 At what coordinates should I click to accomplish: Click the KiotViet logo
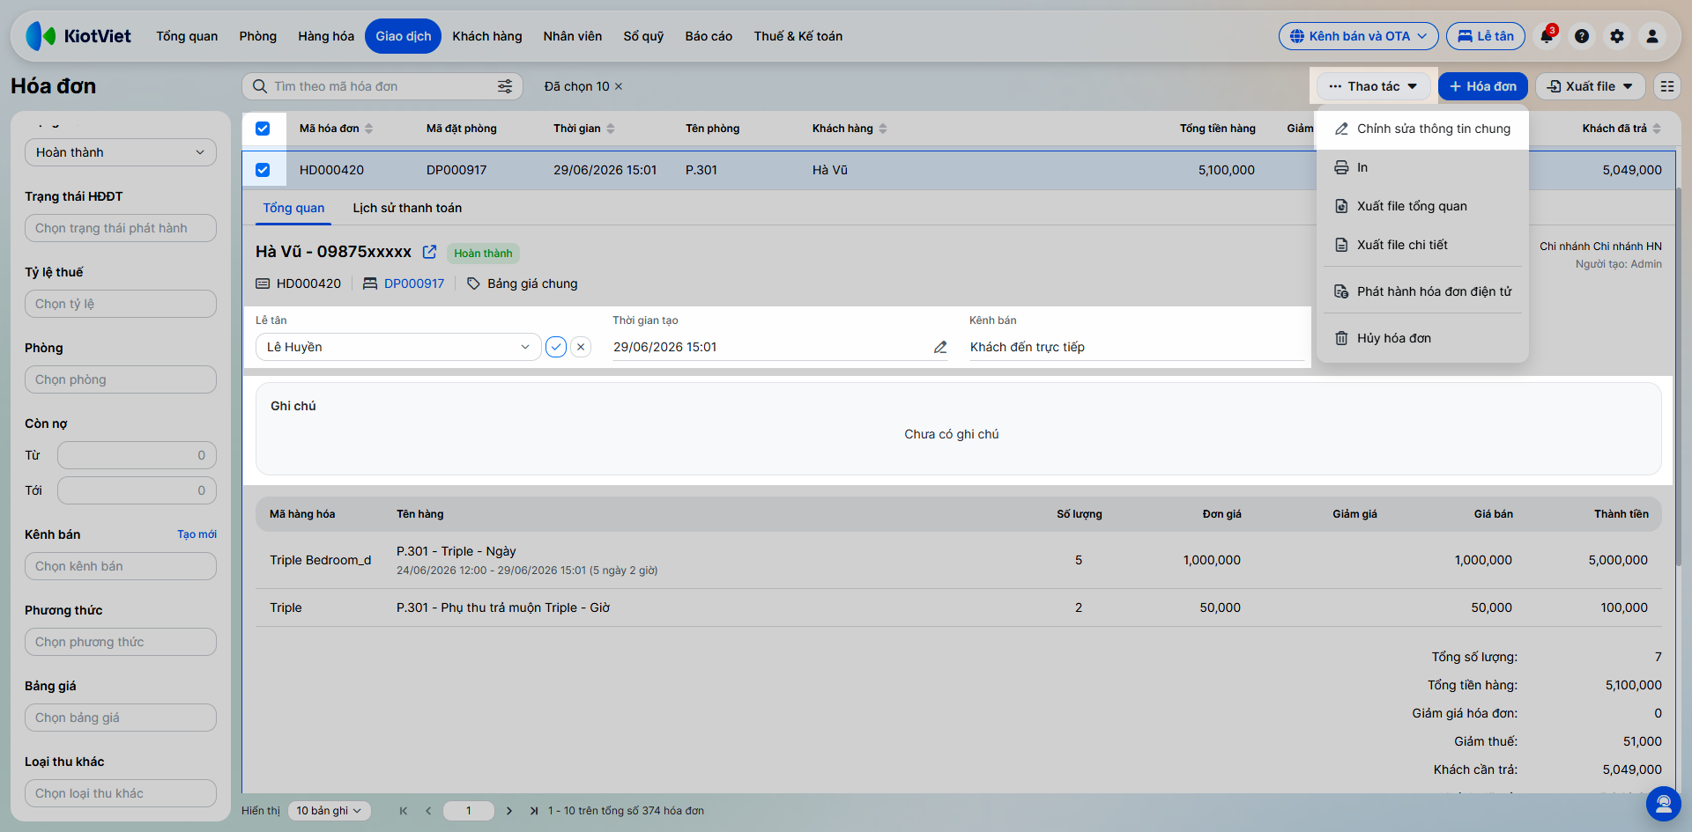coord(78,36)
